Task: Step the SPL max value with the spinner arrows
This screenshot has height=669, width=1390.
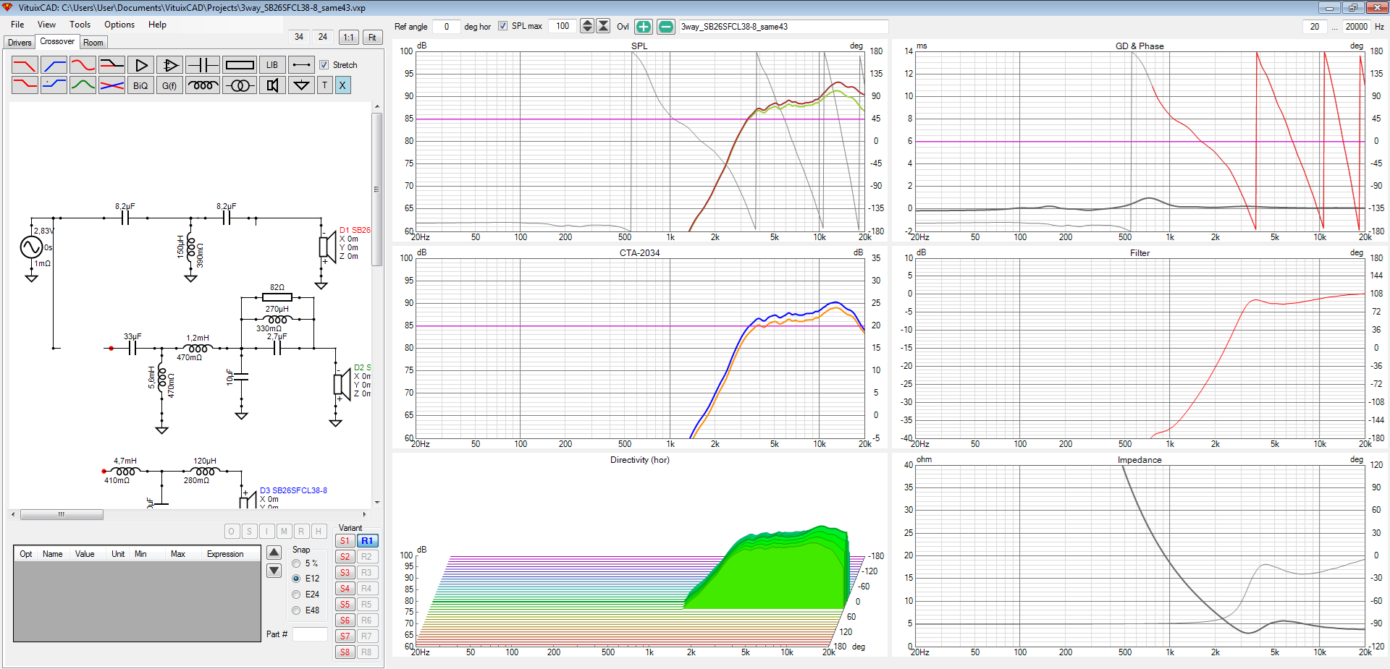Action: (587, 26)
